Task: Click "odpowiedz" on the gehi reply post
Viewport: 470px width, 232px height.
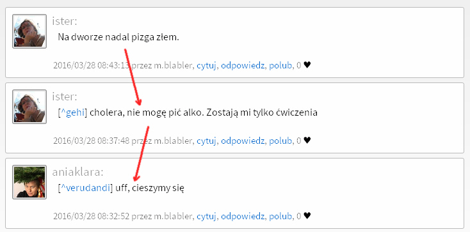Action: coord(243,141)
